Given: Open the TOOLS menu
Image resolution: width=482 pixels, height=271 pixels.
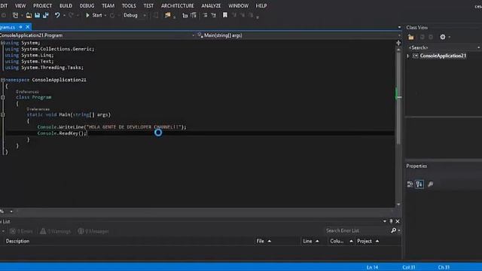Looking at the screenshot, I should [129, 5].
